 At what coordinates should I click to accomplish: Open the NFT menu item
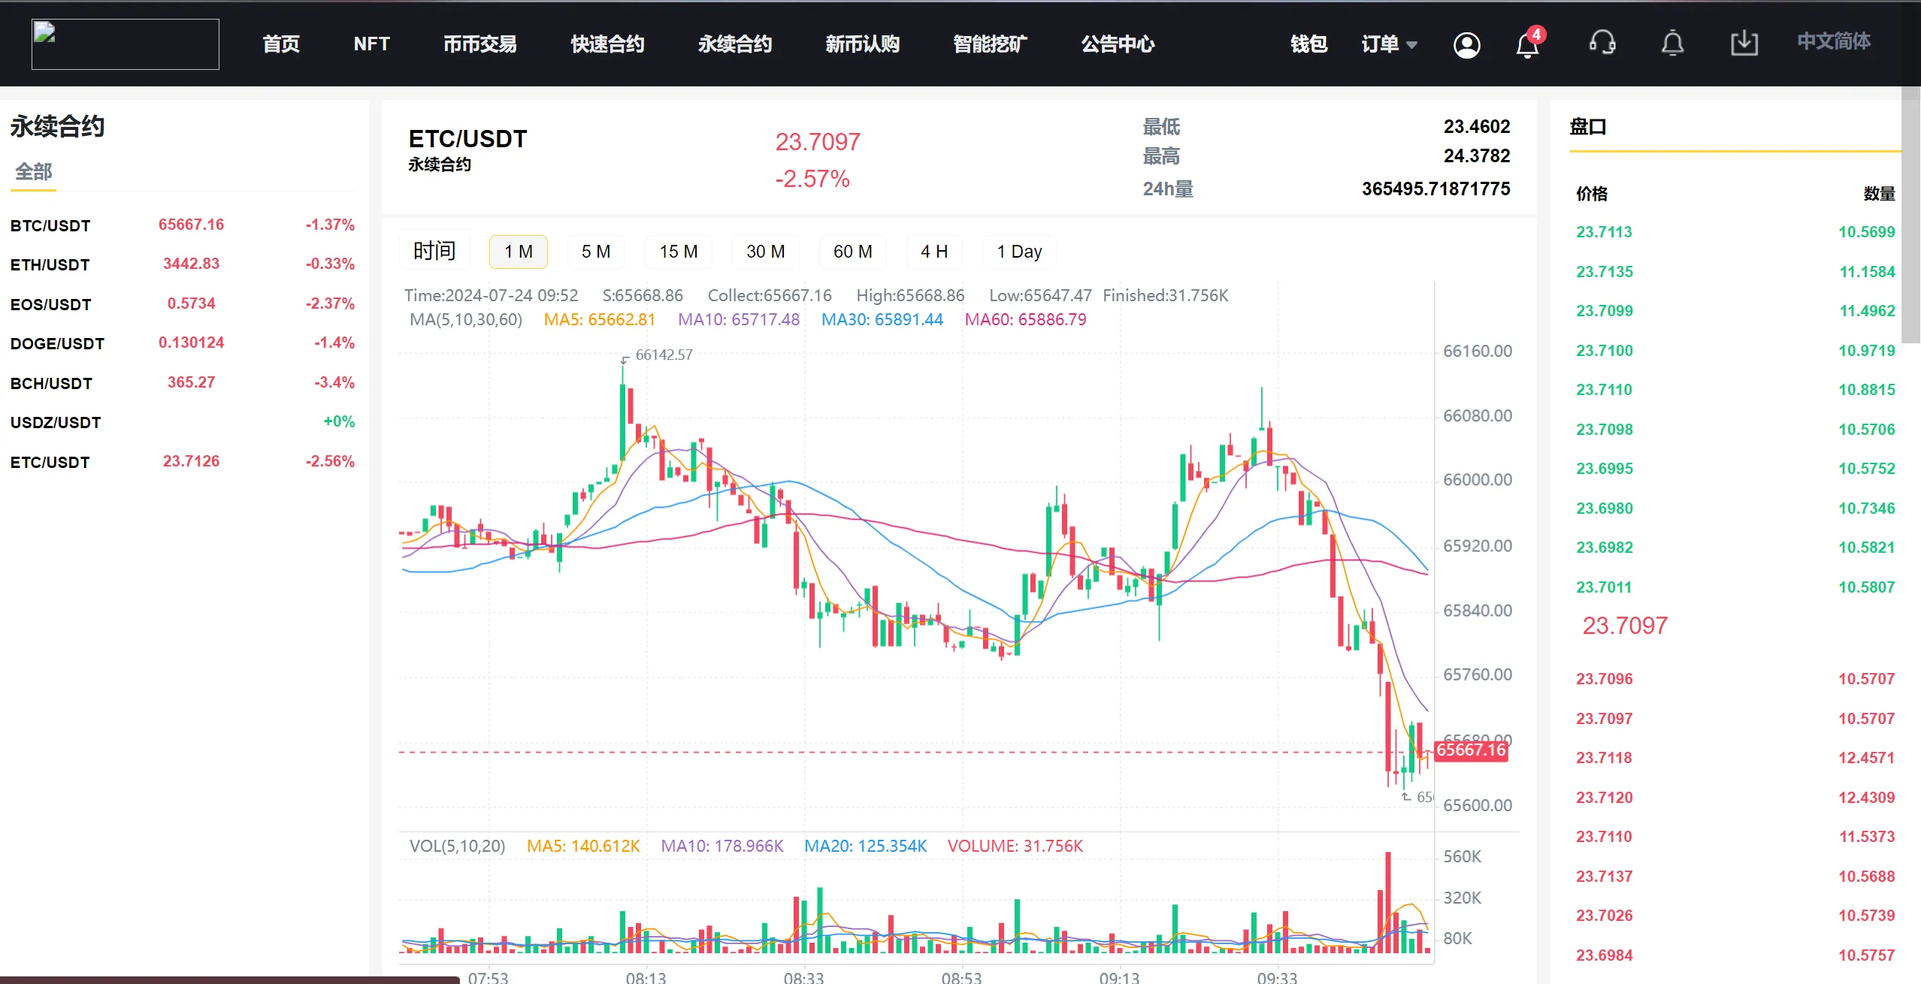[371, 44]
